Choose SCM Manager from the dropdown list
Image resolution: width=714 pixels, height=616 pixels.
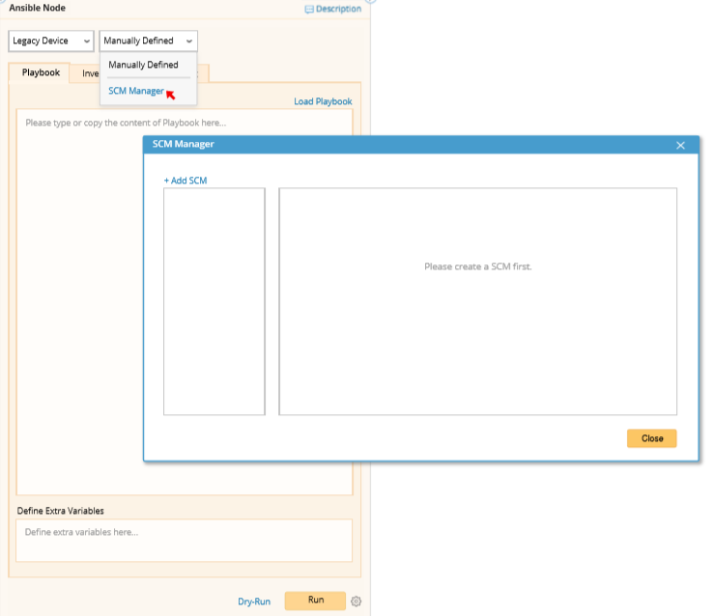point(135,91)
